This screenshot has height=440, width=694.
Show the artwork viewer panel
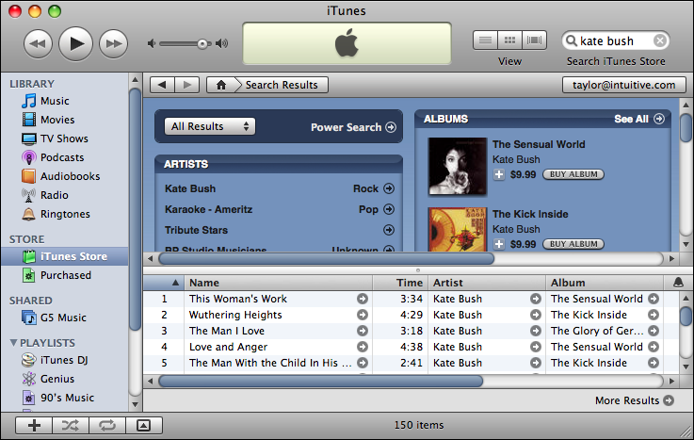click(x=144, y=425)
